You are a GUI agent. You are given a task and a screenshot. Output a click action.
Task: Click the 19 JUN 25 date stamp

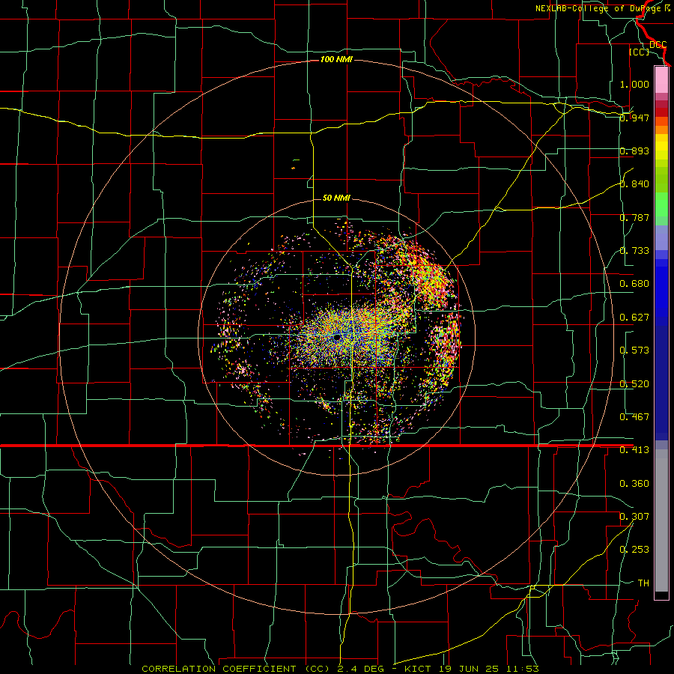pyautogui.click(x=469, y=669)
